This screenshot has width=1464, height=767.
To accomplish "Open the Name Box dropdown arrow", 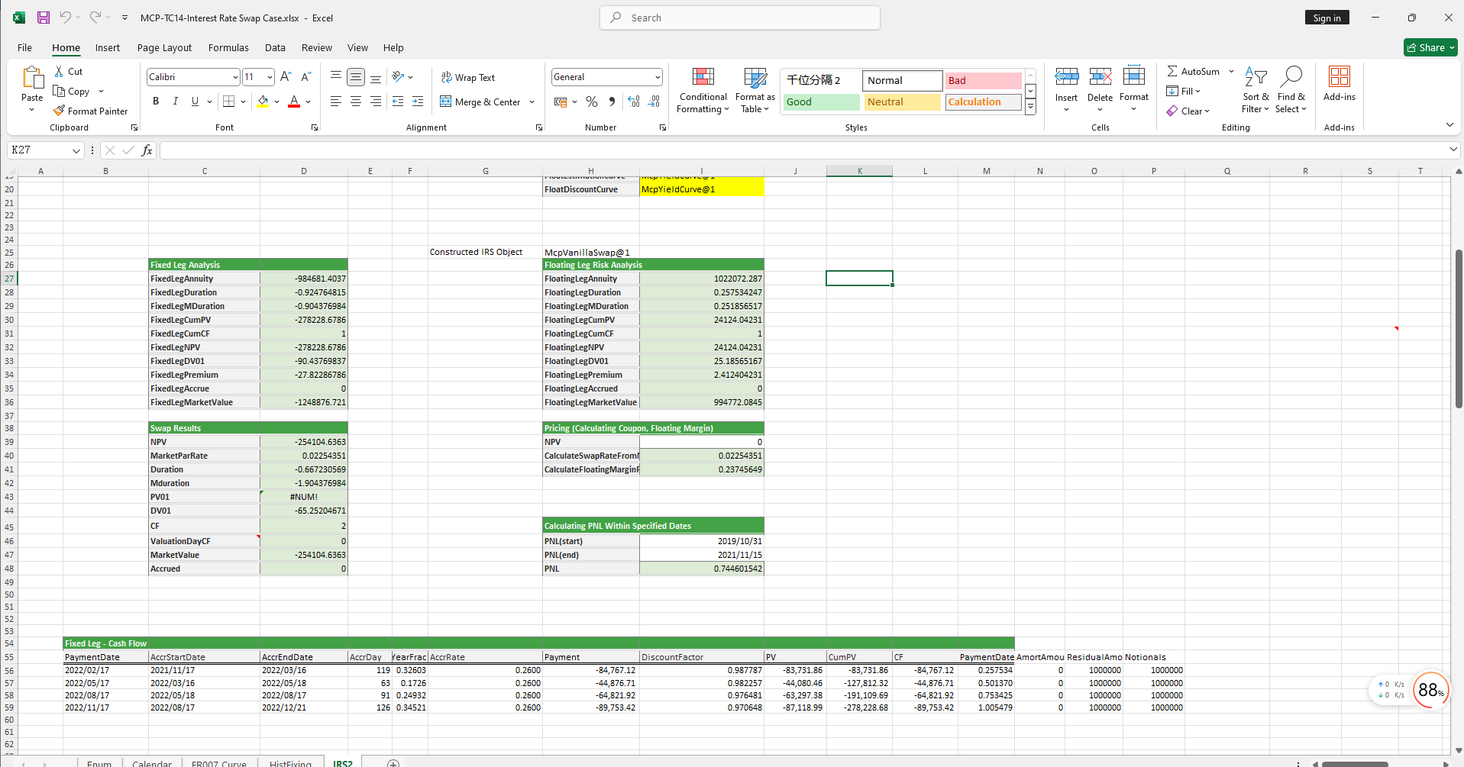I will pyautogui.click(x=76, y=150).
